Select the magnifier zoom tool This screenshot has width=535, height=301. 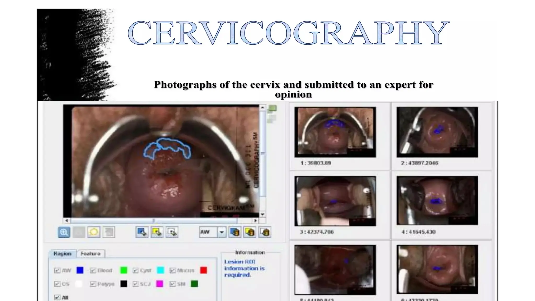(64, 232)
